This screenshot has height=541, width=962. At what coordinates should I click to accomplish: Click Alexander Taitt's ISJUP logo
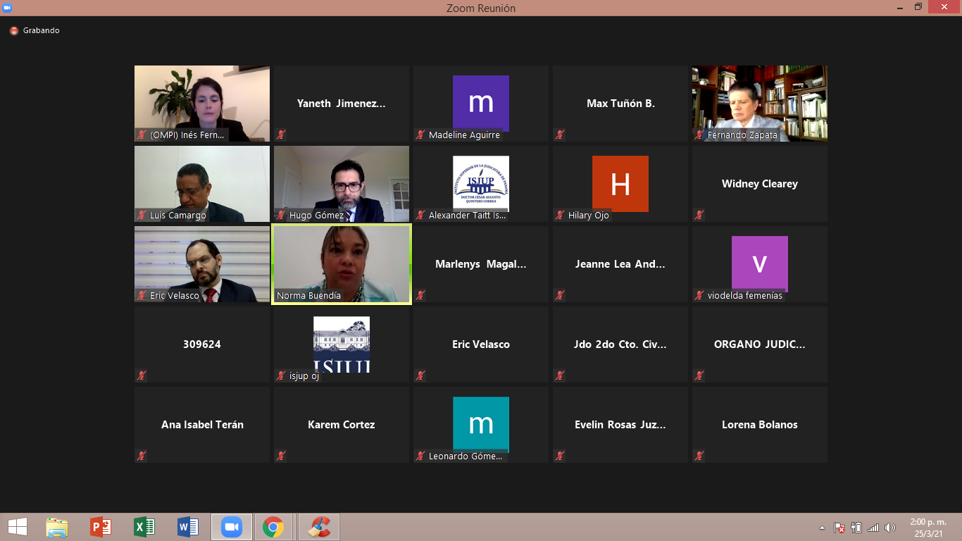point(481,183)
